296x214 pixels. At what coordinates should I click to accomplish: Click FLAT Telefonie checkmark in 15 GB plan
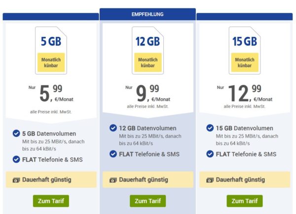pos(210,154)
